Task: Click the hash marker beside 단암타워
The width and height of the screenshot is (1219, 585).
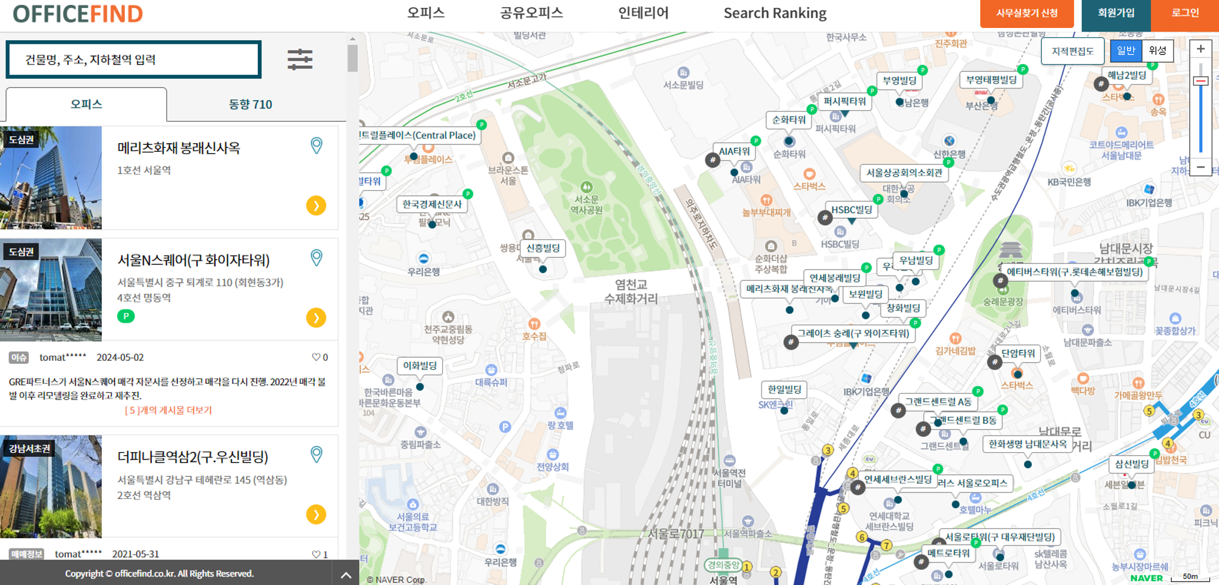Action: pos(995,363)
